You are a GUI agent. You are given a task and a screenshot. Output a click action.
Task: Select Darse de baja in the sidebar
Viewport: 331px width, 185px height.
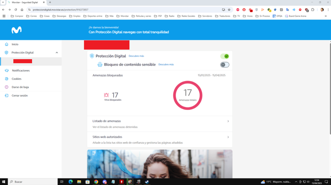click(20, 87)
